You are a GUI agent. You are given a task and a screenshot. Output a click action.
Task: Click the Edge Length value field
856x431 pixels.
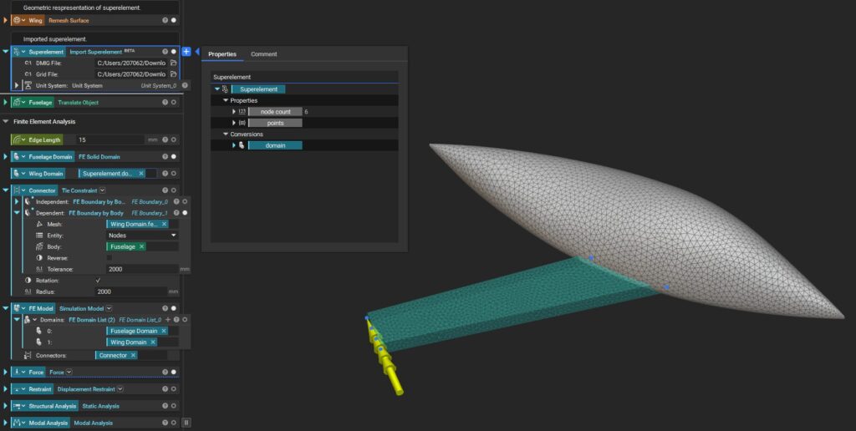pyautogui.click(x=109, y=139)
